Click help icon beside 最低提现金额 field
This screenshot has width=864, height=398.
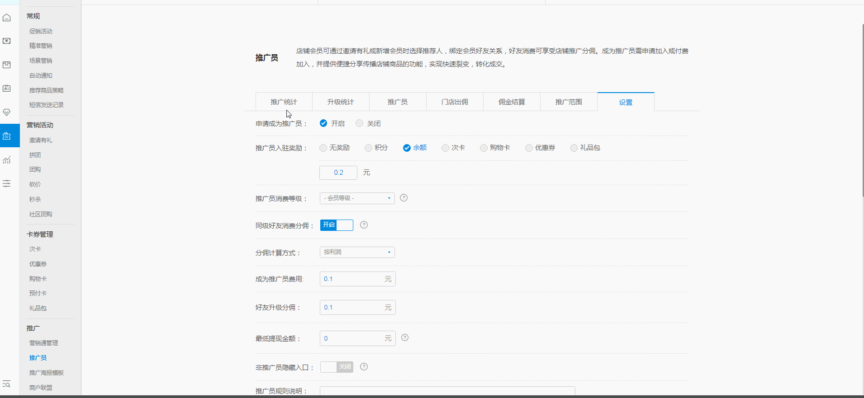tap(405, 337)
